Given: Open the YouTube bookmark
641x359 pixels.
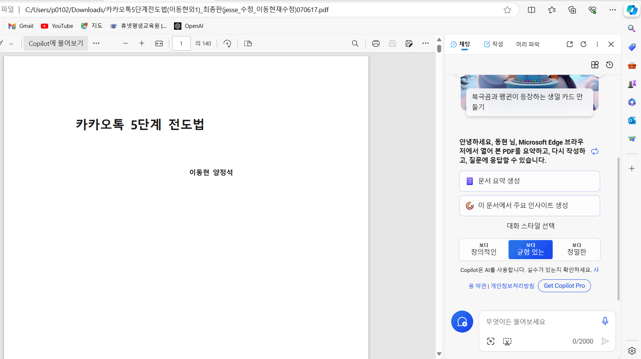Looking at the screenshot, I should 57,26.
